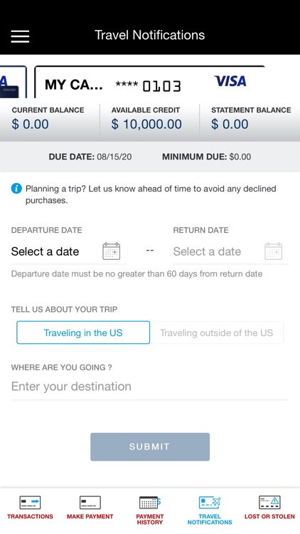300x534 pixels.
Task: Choose return date Select a date field
Action: [230, 251]
